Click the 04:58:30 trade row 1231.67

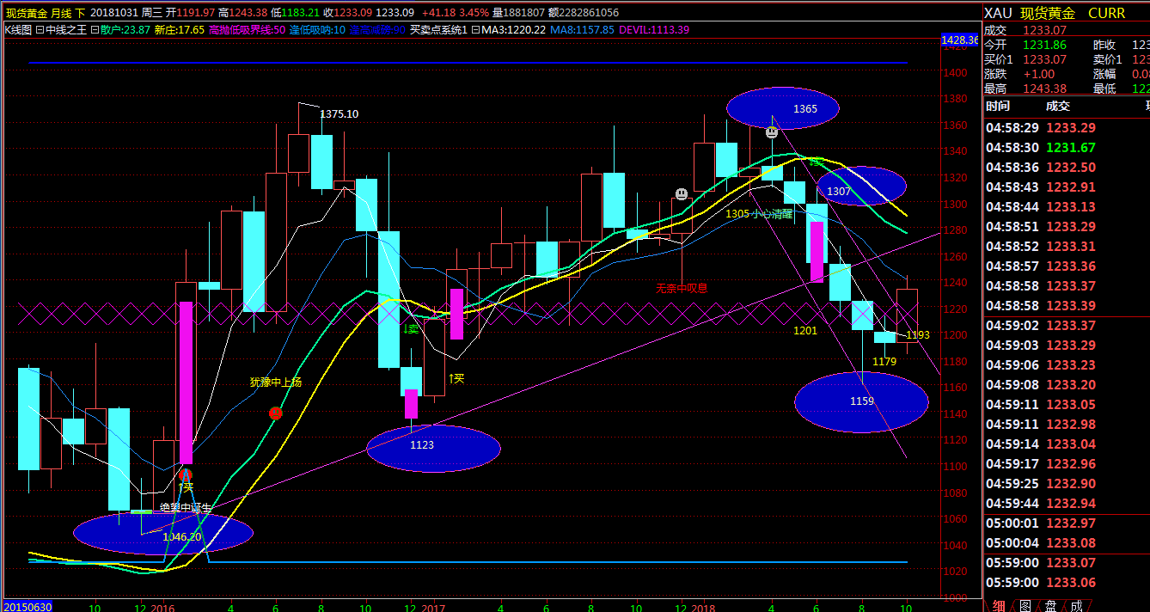click(x=1066, y=148)
